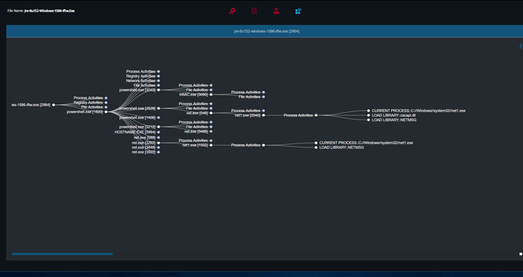
Task: Expand Network Activities under powershell.exe [1620]
Action: 158,81
